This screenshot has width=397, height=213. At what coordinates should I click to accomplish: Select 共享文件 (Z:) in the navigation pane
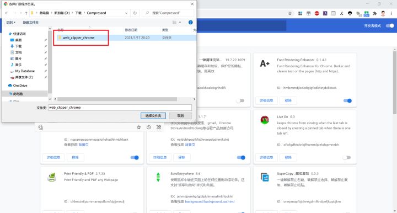click(x=24, y=77)
